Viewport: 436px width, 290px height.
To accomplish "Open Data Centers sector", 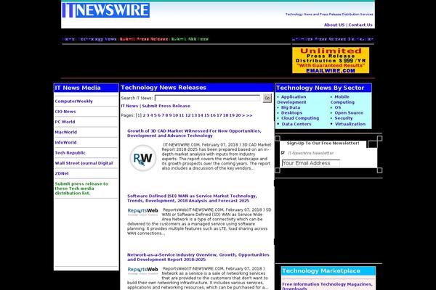I will click(x=296, y=124).
